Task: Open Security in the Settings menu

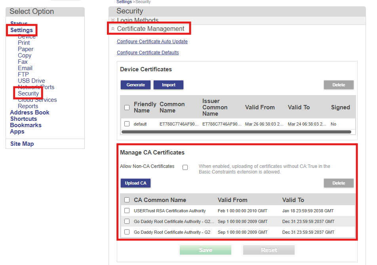Action: (28, 93)
